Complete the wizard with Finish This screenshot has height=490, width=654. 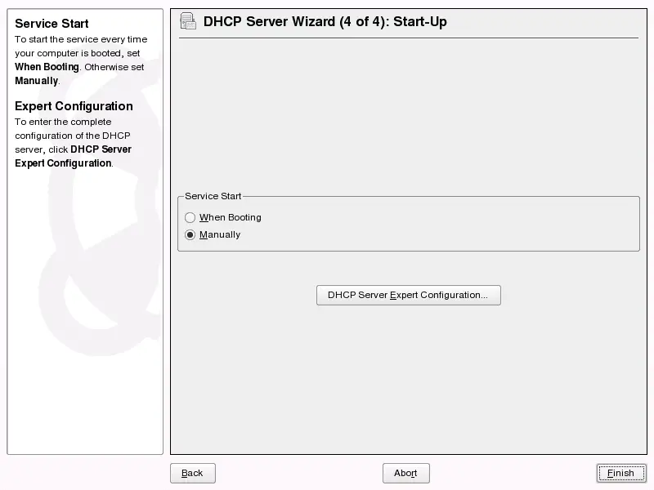coord(620,473)
